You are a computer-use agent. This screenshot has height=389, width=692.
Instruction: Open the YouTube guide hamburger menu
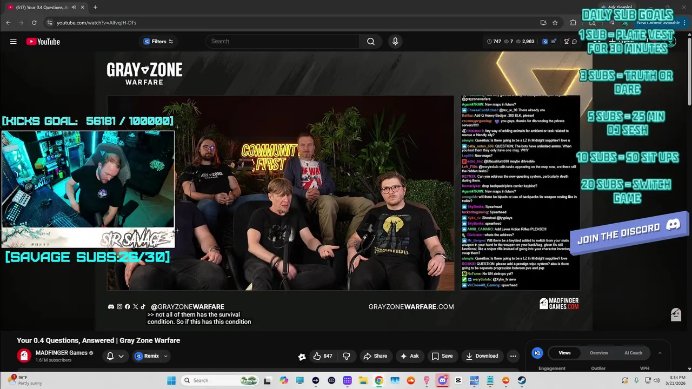click(13, 42)
